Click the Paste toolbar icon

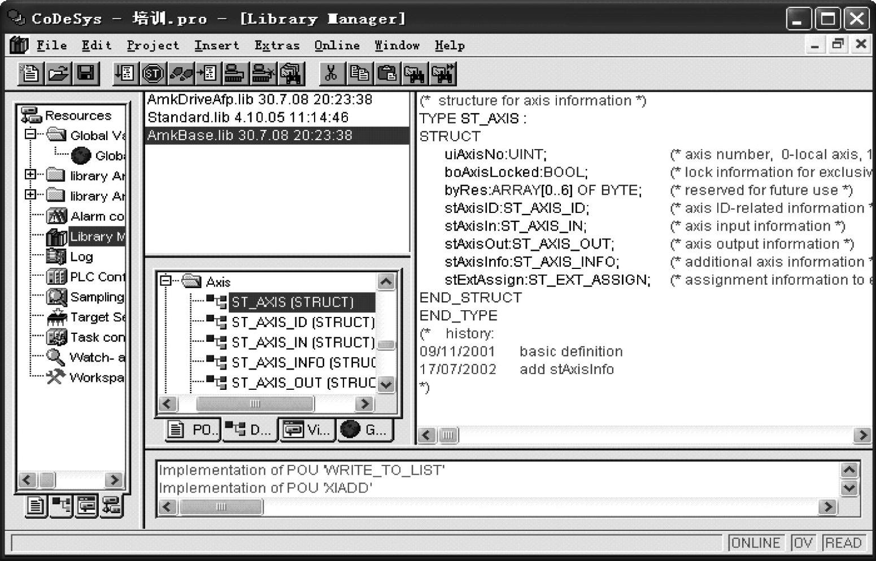point(387,73)
